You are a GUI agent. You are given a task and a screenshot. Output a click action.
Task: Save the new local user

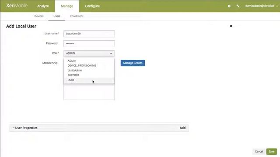271,151
